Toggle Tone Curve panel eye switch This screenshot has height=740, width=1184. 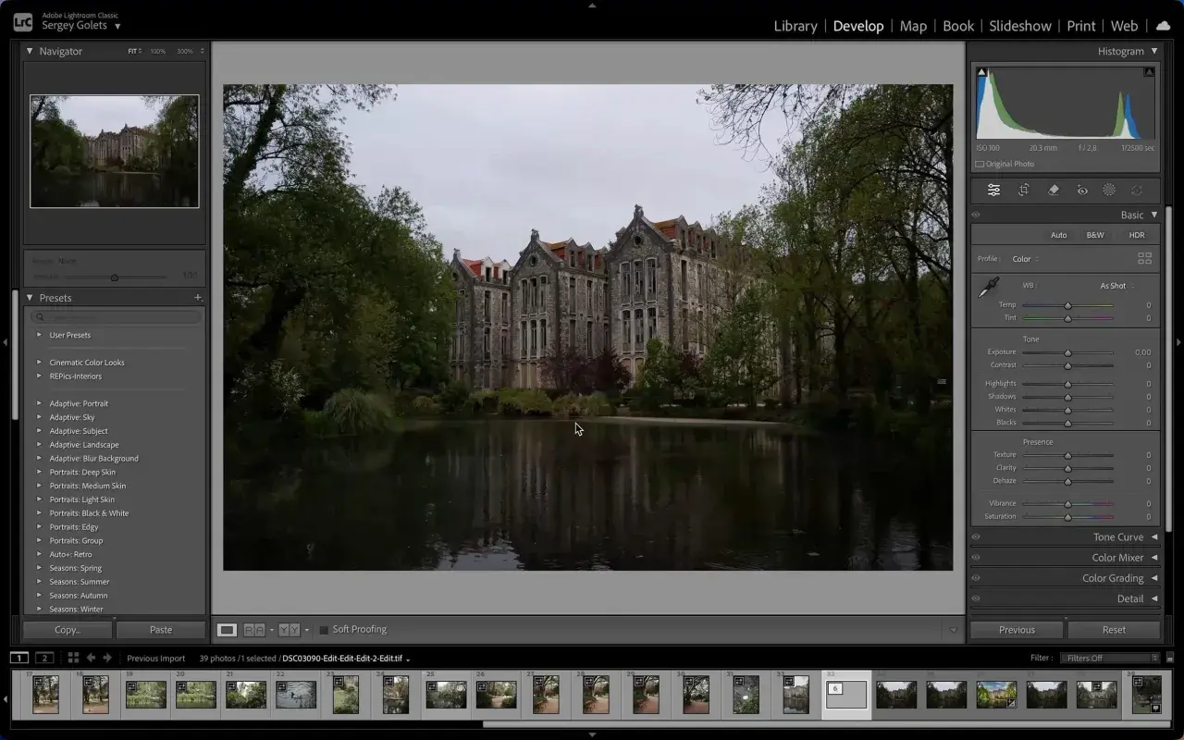tap(976, 536)
